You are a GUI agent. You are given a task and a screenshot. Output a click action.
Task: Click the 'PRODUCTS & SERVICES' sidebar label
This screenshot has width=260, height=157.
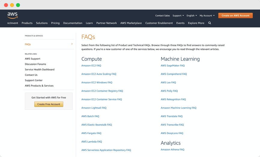click(x=34, y=36)
